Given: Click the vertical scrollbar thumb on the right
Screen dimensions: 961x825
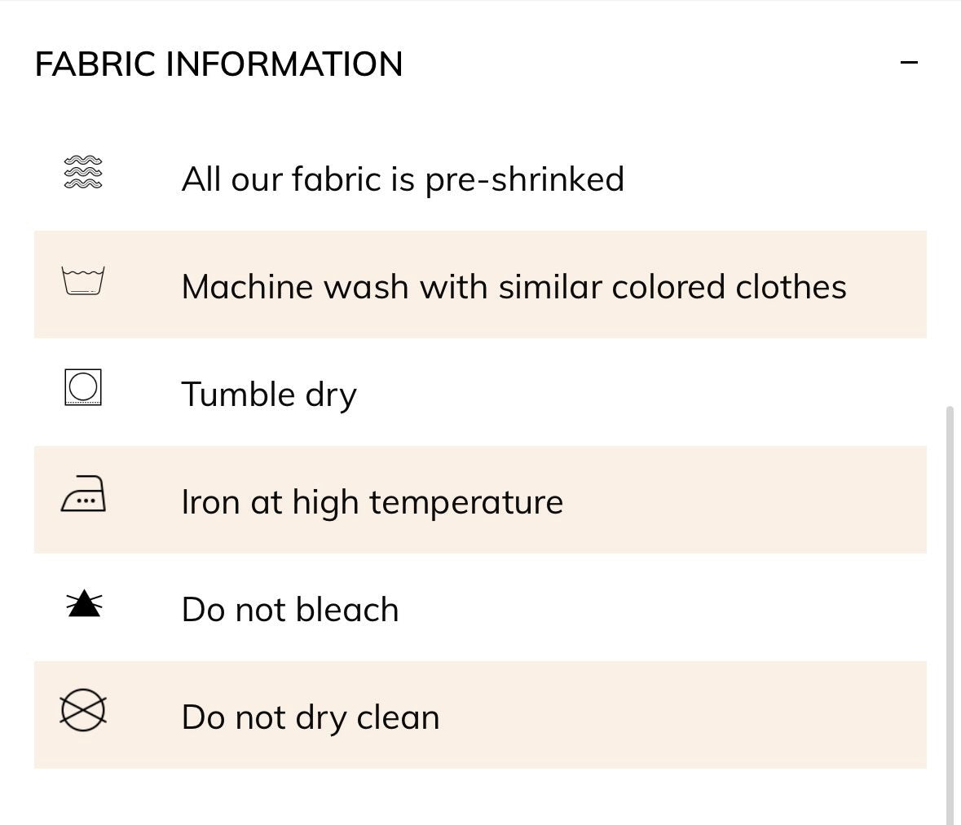Looking at the screenshot, I should point(950,615).
